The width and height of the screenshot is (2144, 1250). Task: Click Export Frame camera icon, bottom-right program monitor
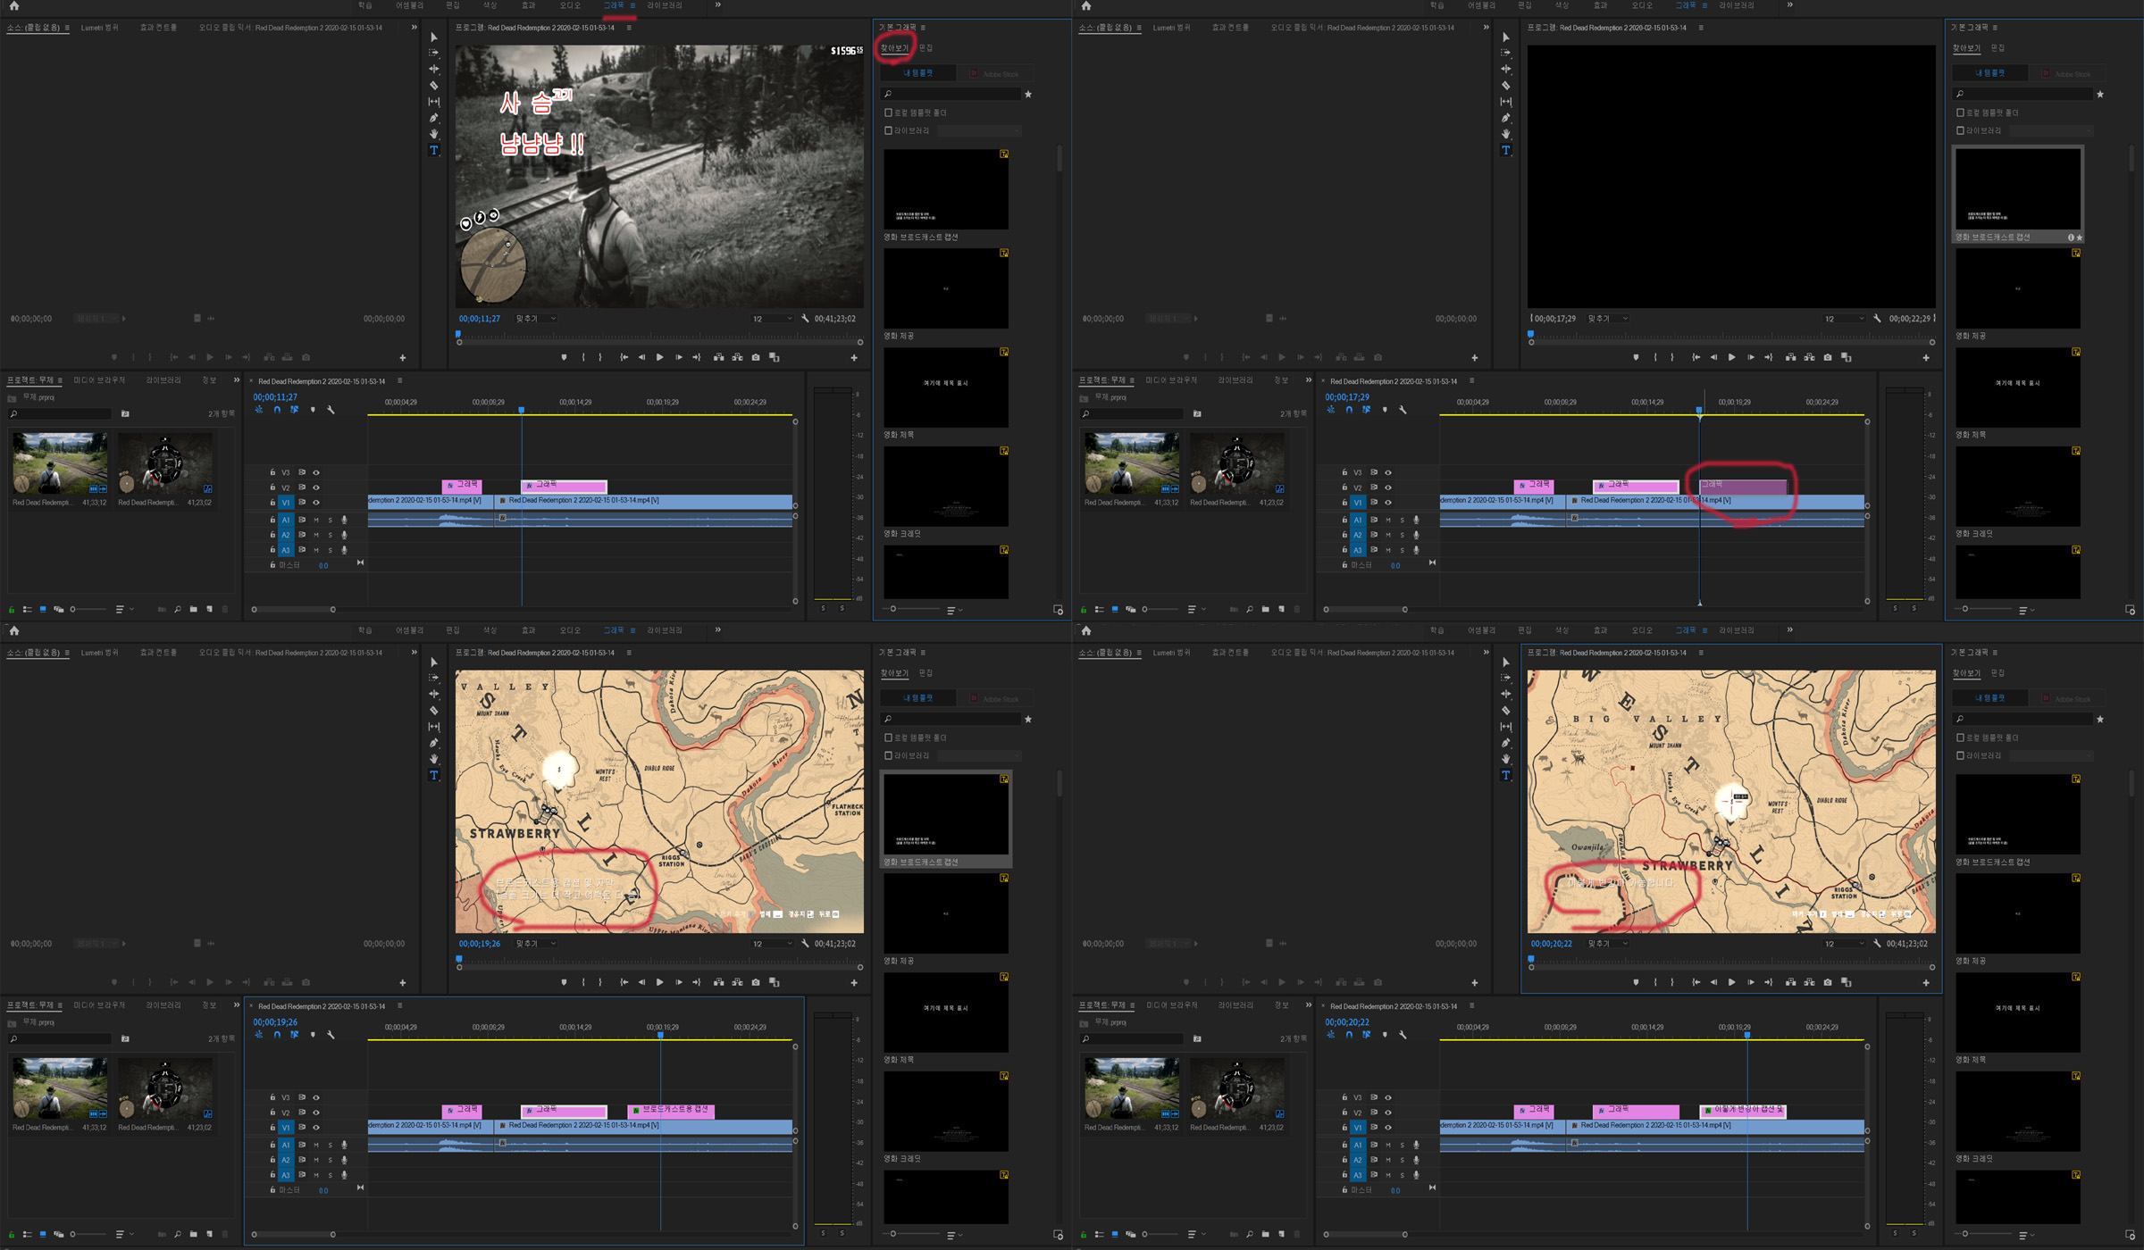pyautogui.click(x=1828, y=982)
